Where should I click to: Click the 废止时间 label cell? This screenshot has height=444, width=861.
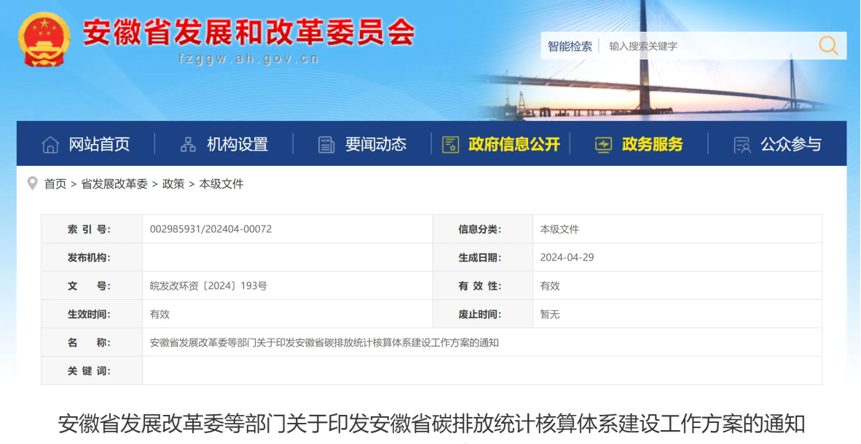pos(483,314)
